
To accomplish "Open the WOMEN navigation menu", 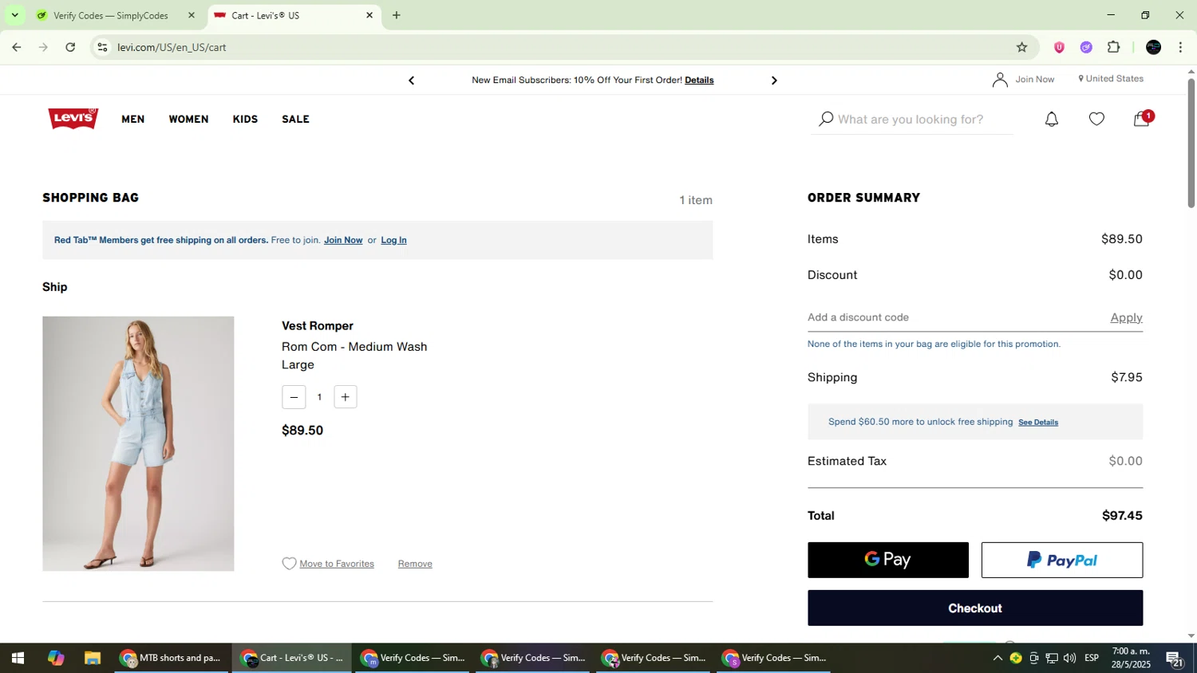I will tap(188, 119).
